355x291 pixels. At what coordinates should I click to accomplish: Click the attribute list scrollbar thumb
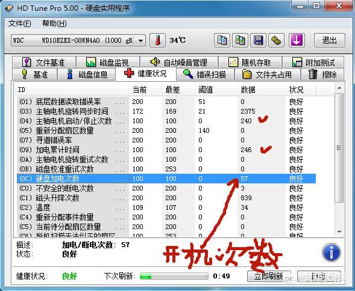coord(339,148)
